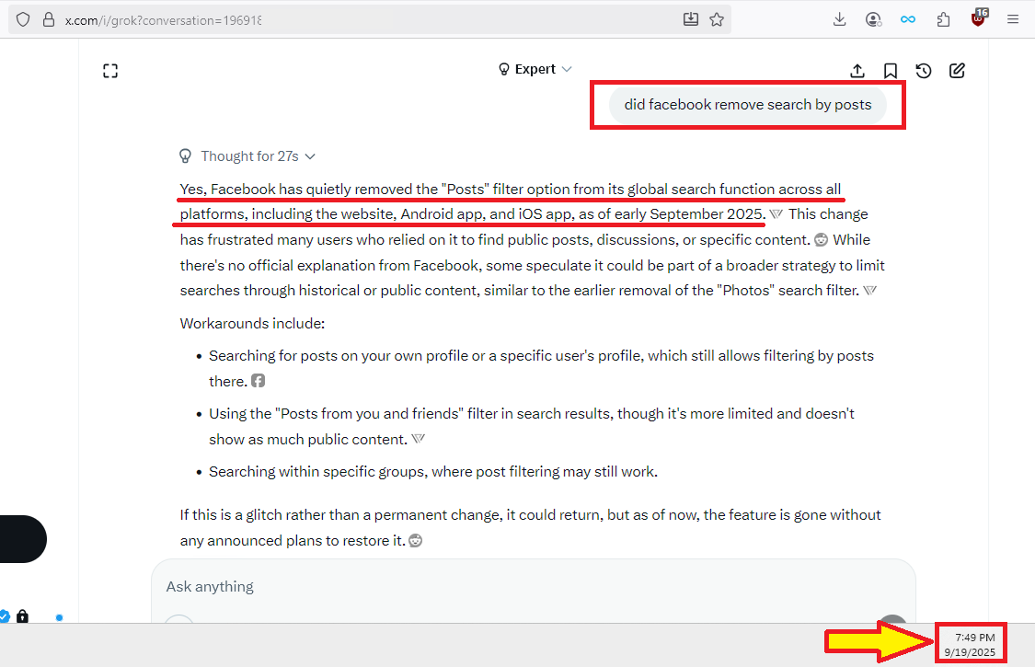
Task: Click the bullet 'Searching within specific groups' text
Action: click(433, 472)
